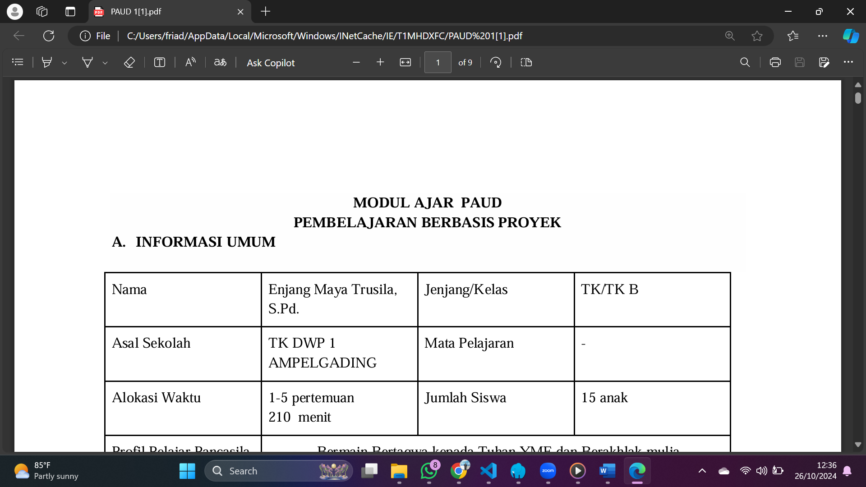
Task: Click the scrollbar down arrow
Action: coord(858,445)
